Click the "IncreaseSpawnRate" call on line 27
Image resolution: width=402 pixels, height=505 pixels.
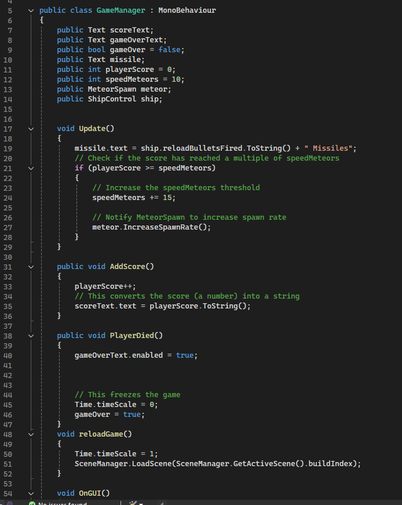[x=160, y=227]
